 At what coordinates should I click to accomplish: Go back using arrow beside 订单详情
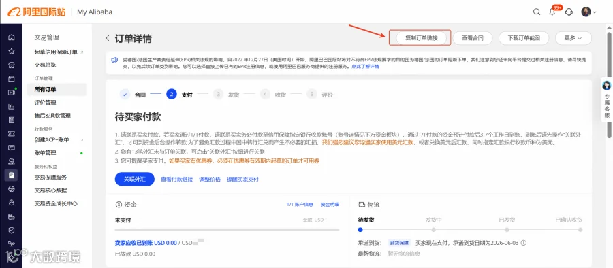(x=108, y=38)
